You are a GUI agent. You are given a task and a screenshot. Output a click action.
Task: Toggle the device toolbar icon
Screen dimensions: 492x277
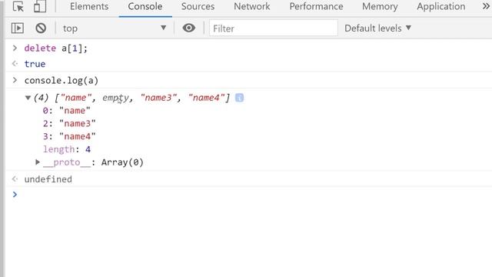point(40,6)
